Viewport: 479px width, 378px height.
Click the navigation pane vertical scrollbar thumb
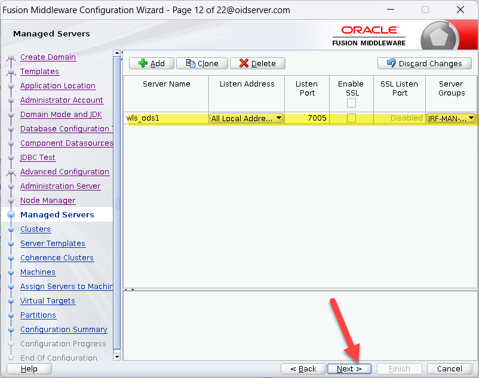point(116,203)
